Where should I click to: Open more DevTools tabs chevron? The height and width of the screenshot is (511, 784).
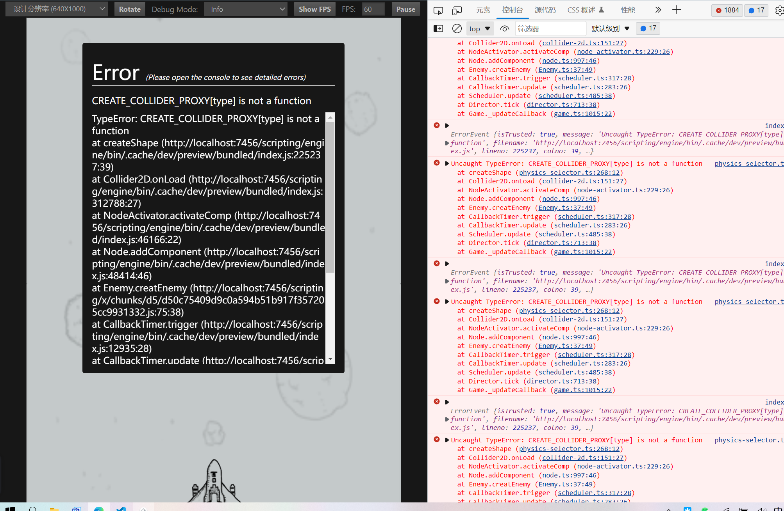click(658, 10)
